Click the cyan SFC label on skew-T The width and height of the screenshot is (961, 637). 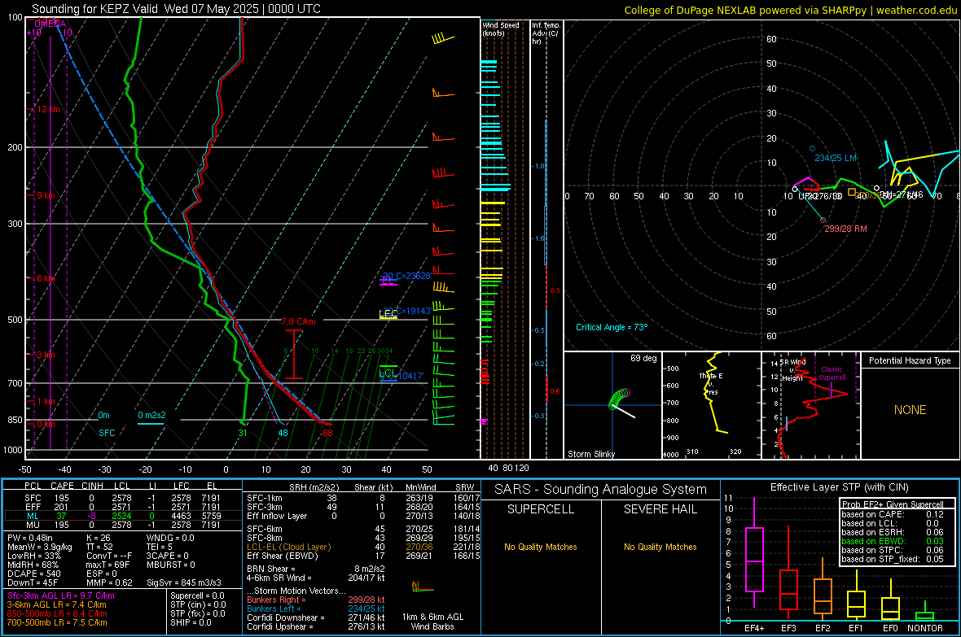pos(107,433)
